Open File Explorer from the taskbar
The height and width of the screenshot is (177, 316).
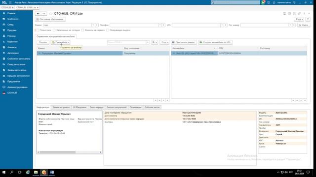36,173
